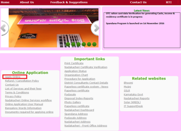Image resolution: width=181 pixels, height=131 pixels.
Task: Open Paperless certificate link below Photo Gallery
Action: pyautogui.click(x=77, y=106)
